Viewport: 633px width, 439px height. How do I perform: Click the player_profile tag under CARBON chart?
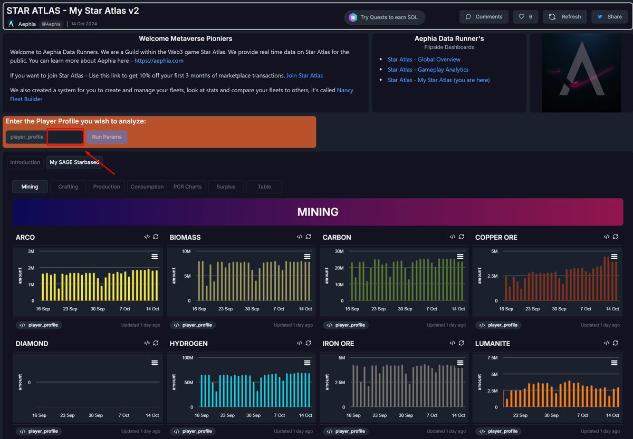pyautogui.click(x=346, y=325)
